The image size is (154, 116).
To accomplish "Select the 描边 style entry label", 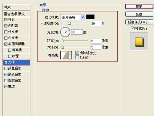I will [x=11, y=86].
